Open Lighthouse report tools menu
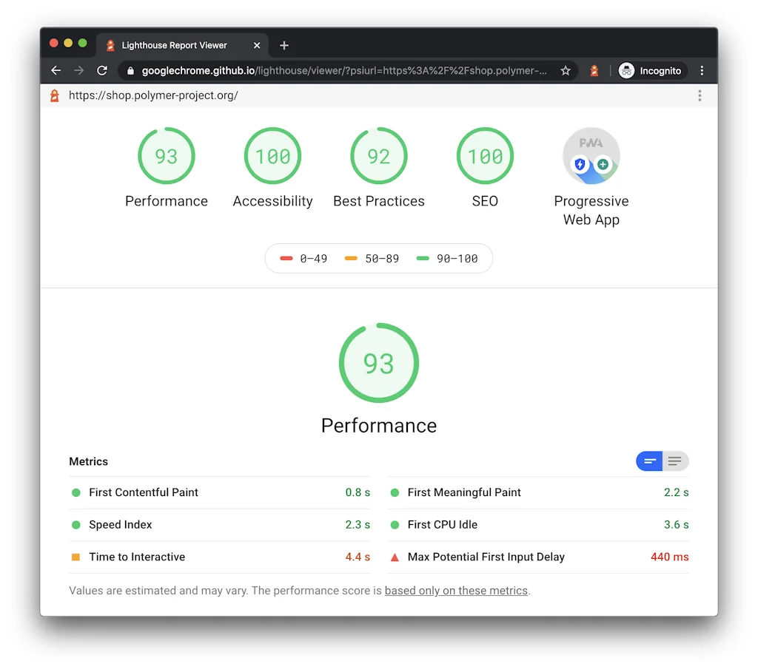The height and width of the screenshot is (669, 758). click(x=700, y=95)
